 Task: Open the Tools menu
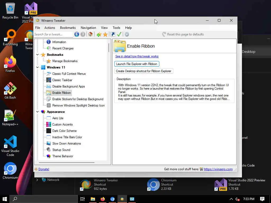pos(116,27)
